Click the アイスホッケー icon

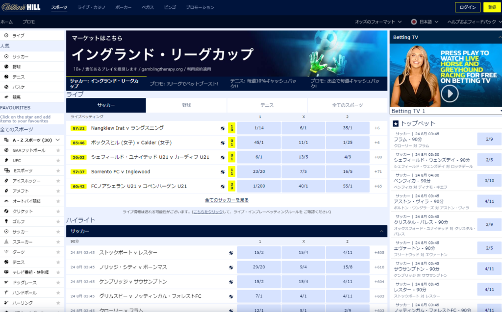click(x=6, y=181)
